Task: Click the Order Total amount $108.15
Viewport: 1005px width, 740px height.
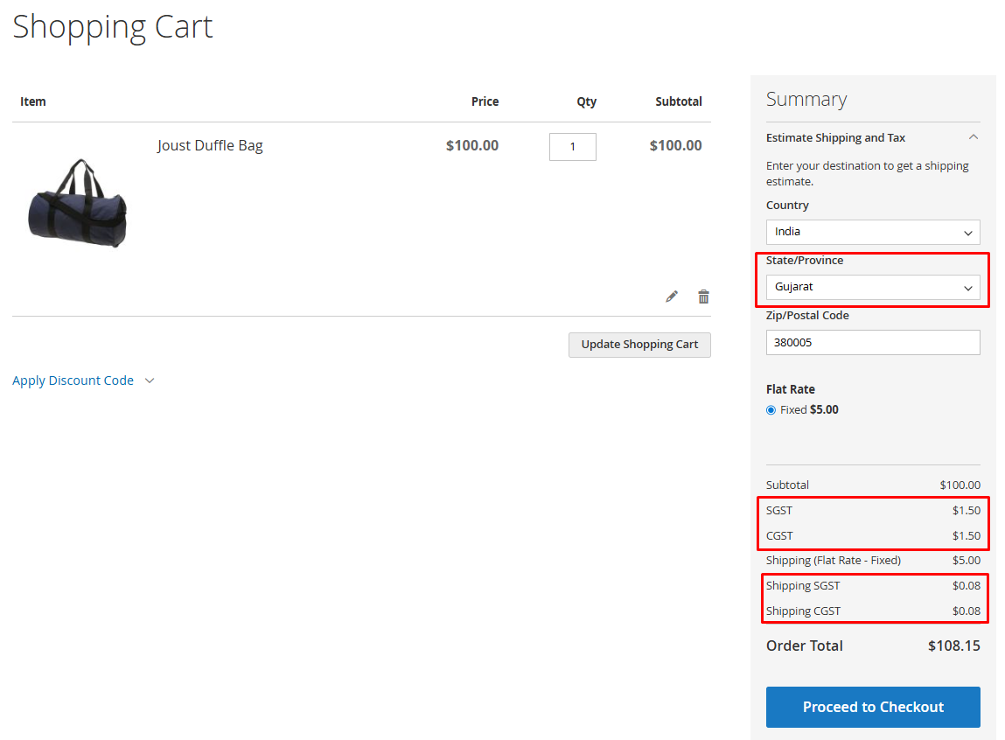Action: coord(953,646)
